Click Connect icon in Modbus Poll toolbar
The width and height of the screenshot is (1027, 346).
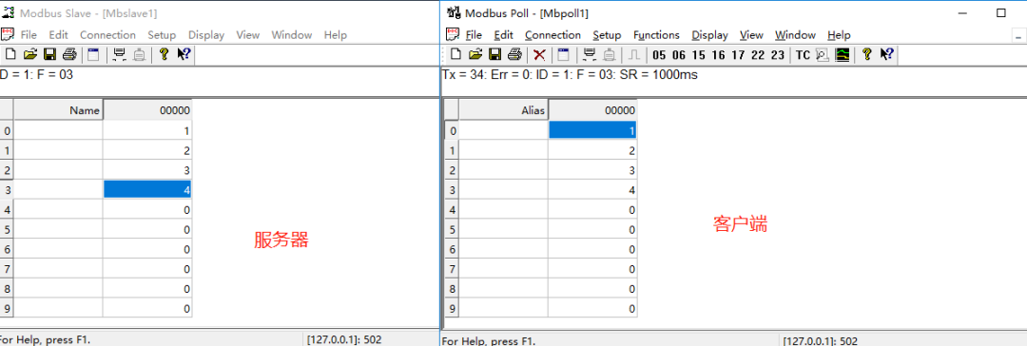pos(590,54)
